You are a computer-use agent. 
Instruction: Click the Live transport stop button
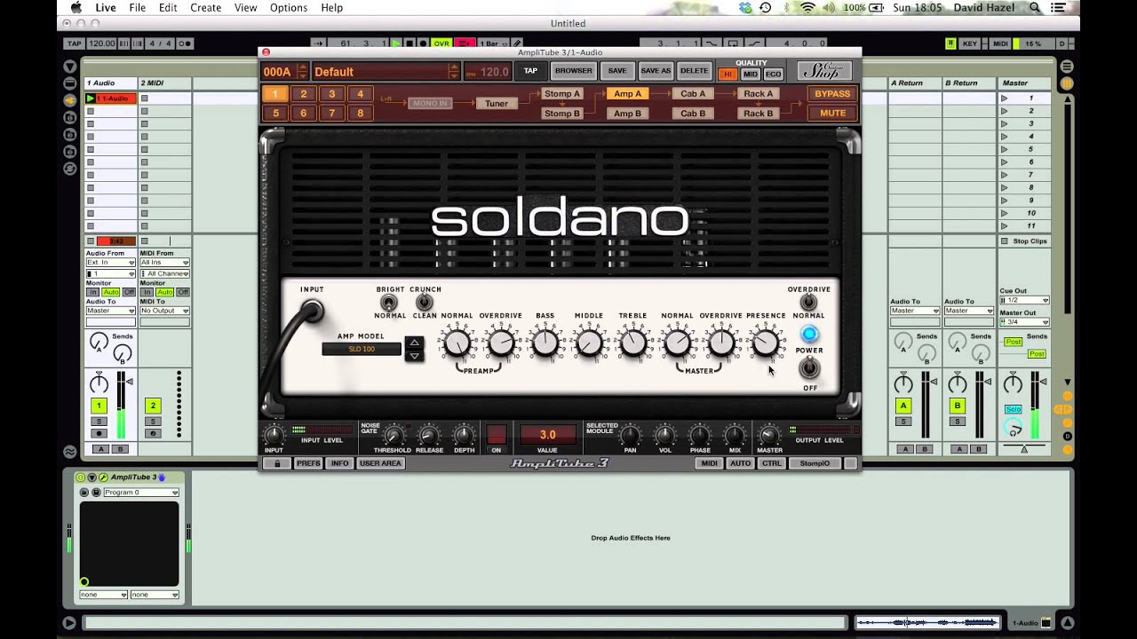point(409,43)
